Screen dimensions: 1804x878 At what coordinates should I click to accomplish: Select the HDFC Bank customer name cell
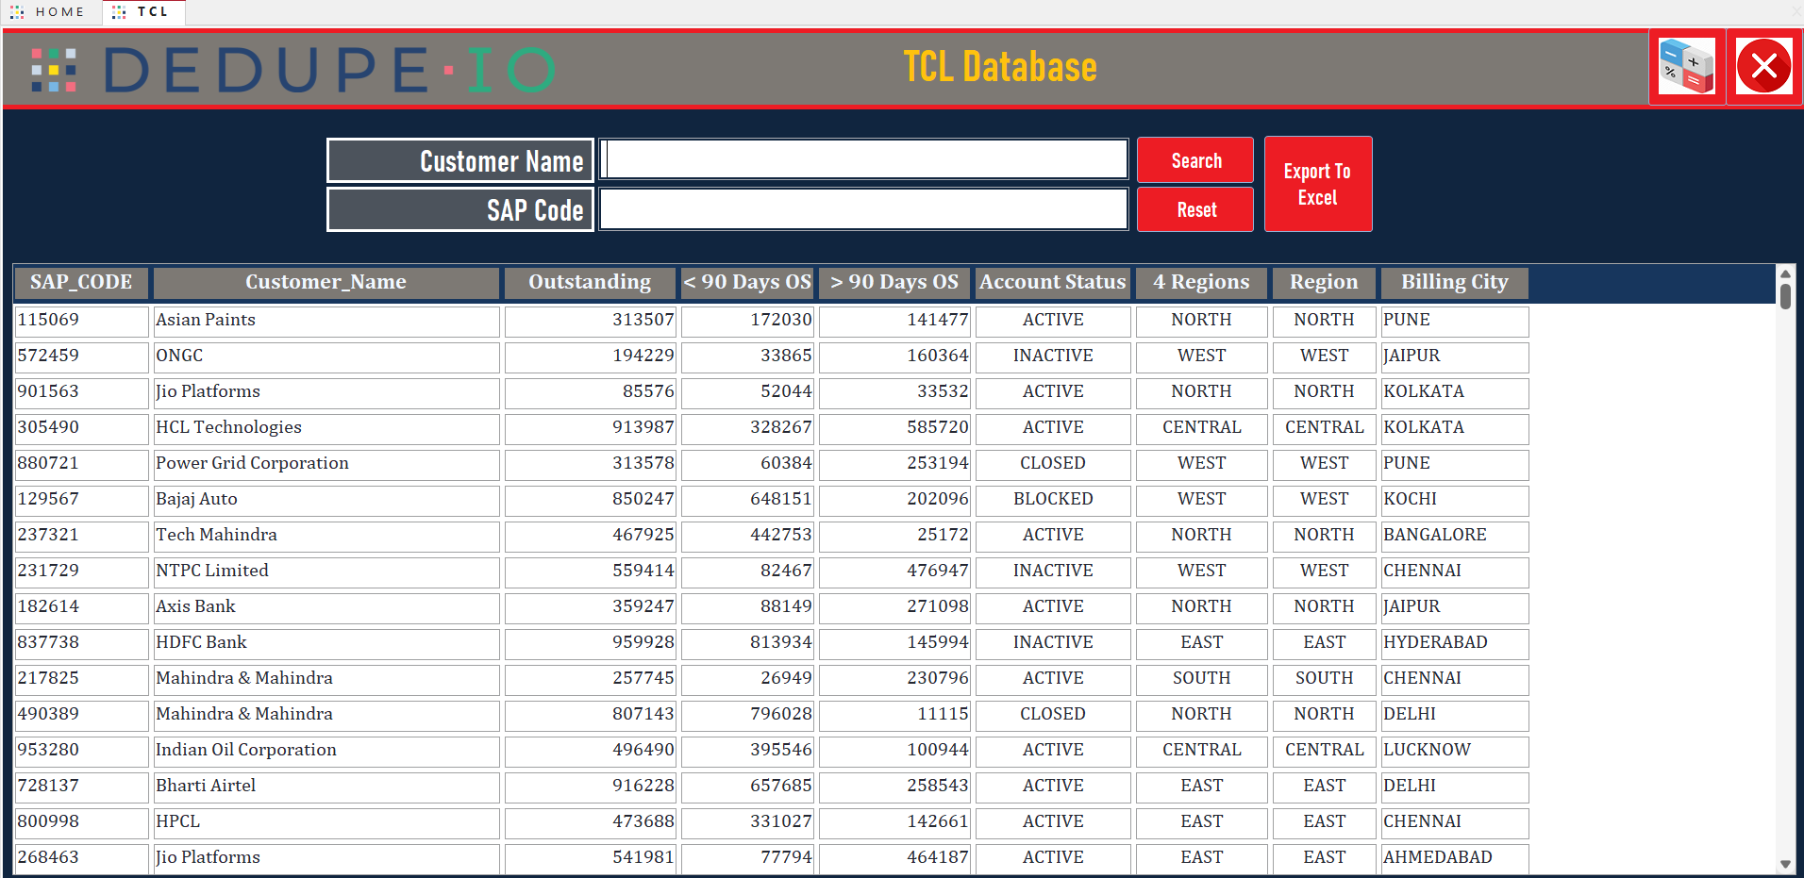point(326,642)
